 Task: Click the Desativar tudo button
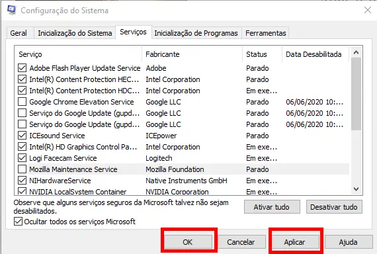(x=334, y=207)
